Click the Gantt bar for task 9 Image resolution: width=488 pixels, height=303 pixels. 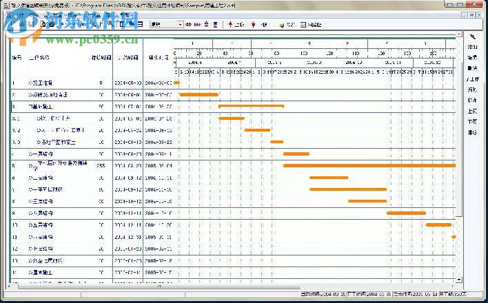pos(406,213)
